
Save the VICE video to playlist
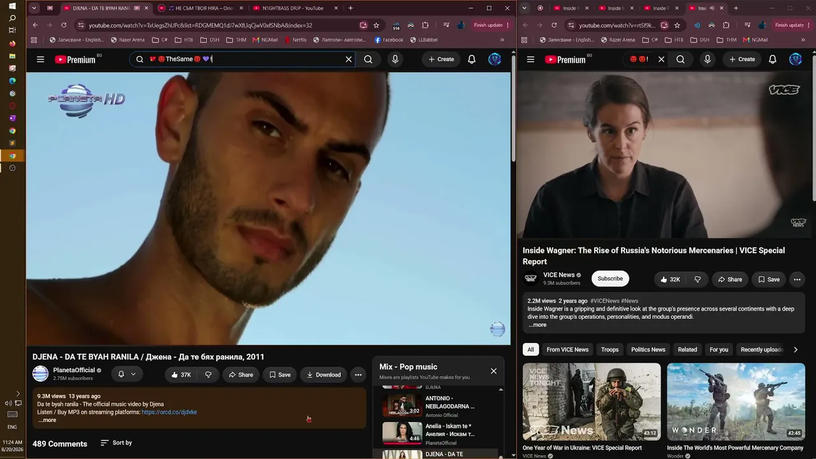pyautogui.click(x=769, y=279)
